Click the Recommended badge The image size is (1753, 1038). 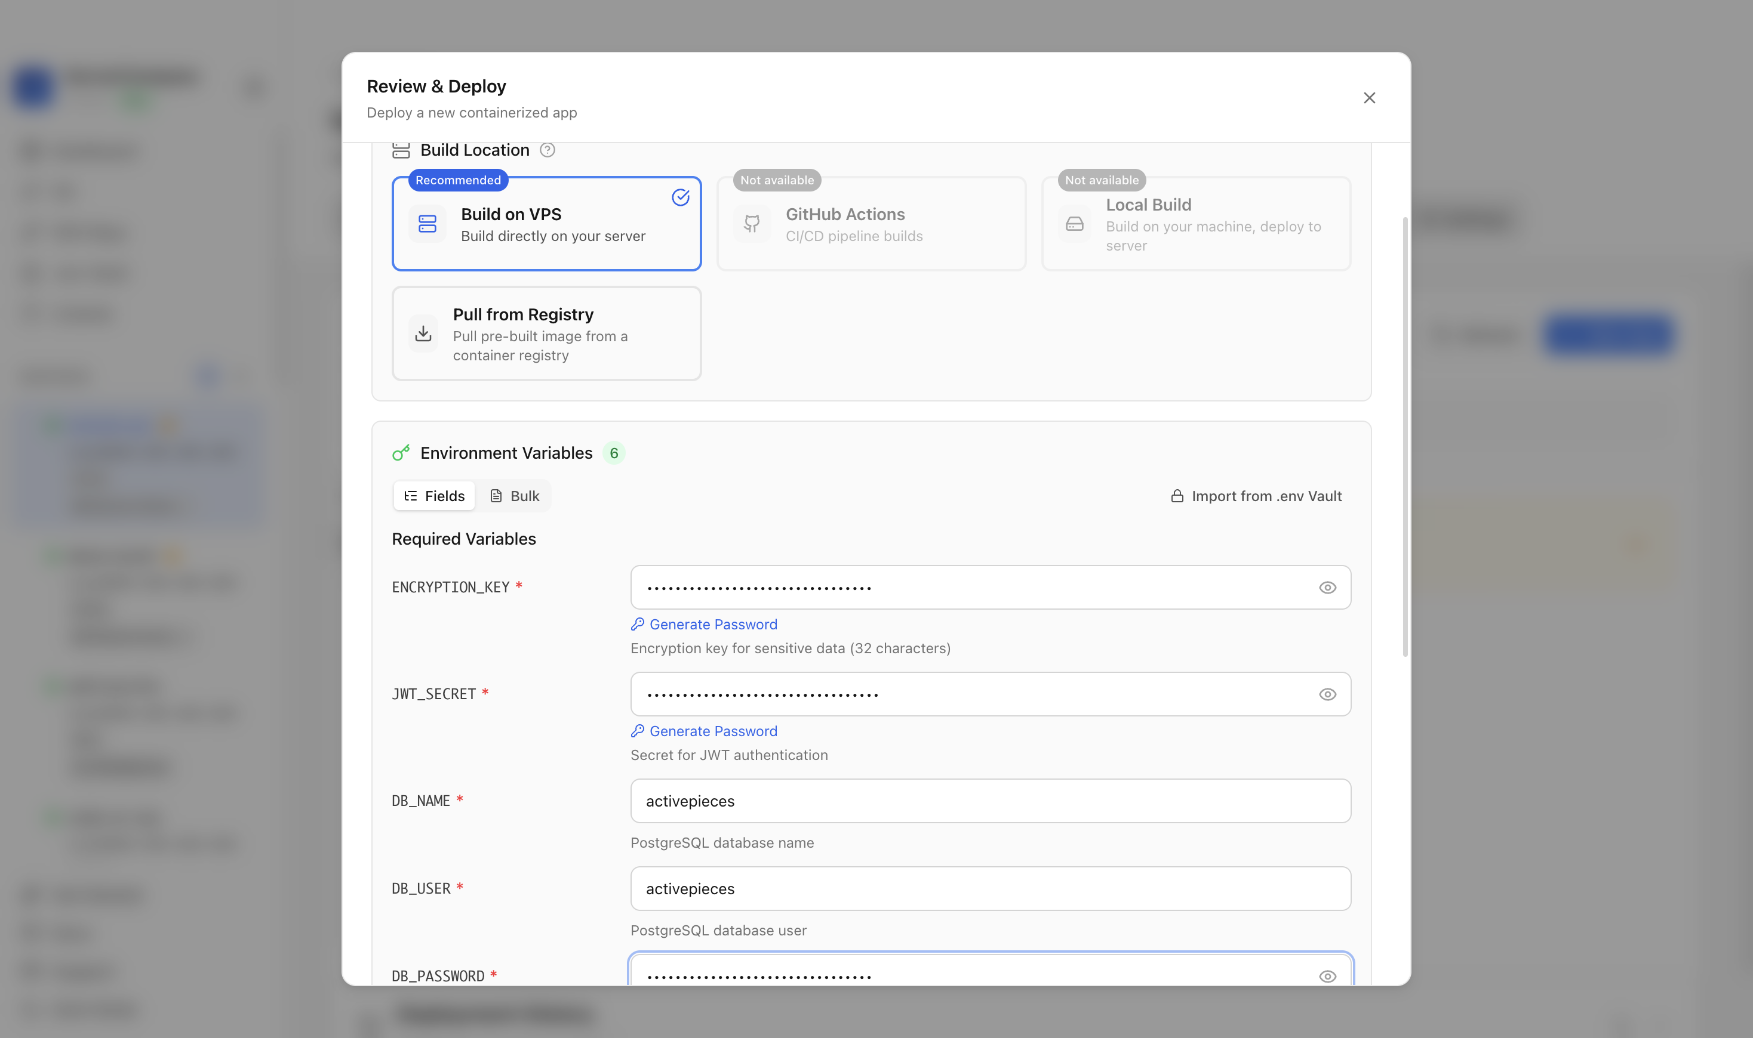[458, 181]
